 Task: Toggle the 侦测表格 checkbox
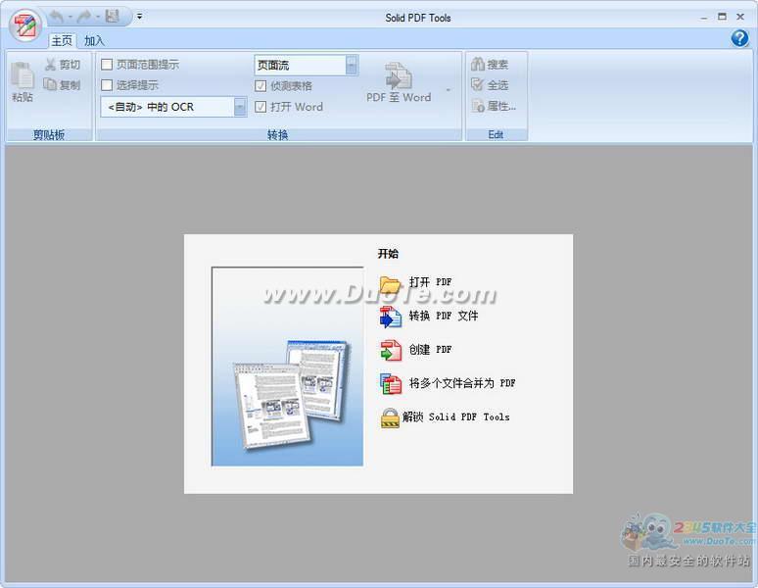point(261,86)
